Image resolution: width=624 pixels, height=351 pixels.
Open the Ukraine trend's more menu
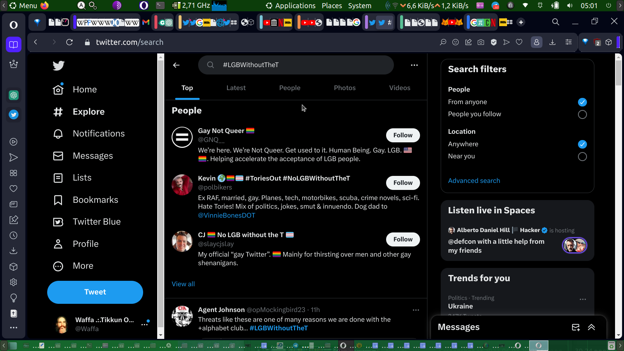pos(583,299)
